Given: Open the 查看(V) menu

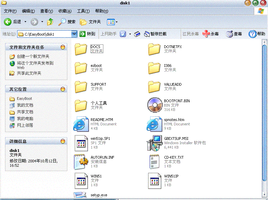Looking at the screenshot, I should (46, 11).
